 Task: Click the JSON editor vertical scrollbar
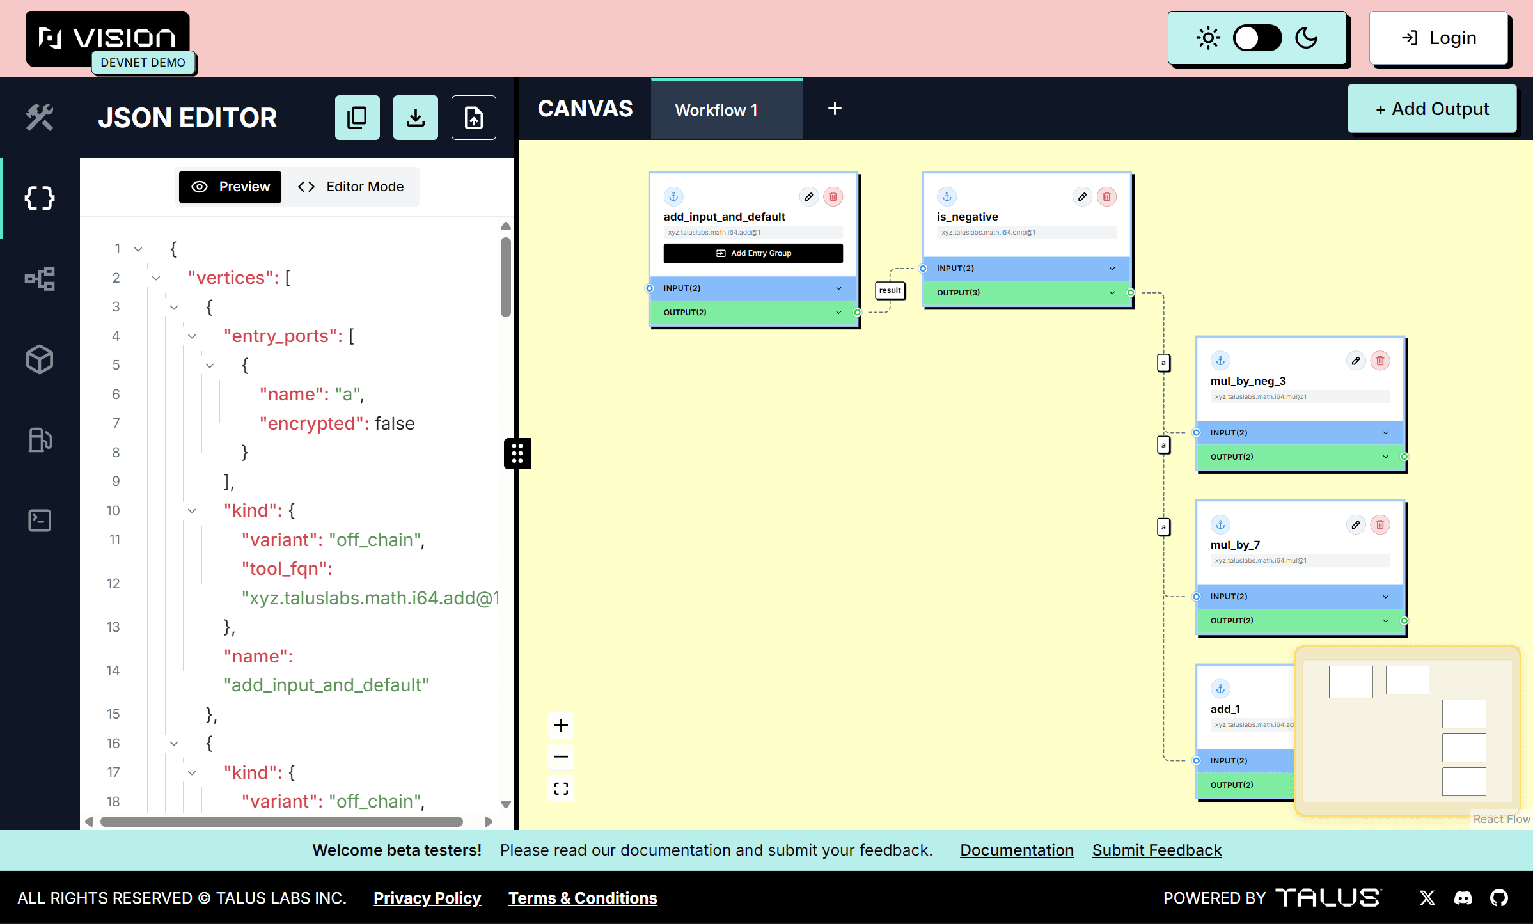(x=505, y=278)
